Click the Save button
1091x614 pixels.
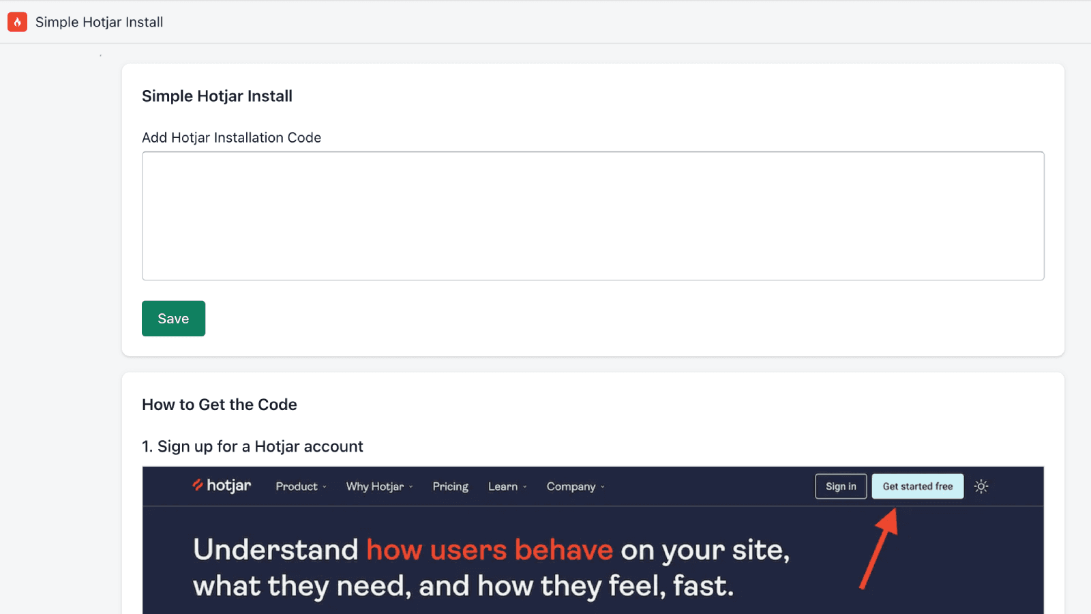pos(173,318)
